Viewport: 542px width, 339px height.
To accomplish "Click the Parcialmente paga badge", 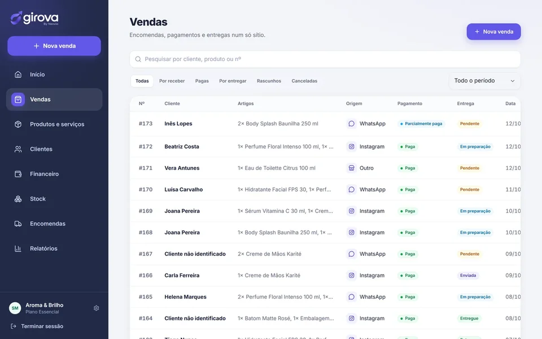I will tap(421, 124).
